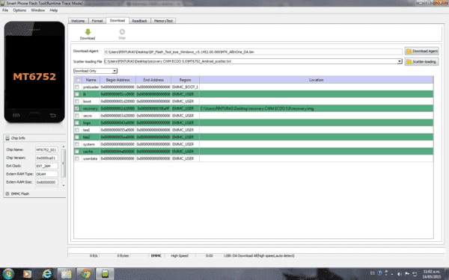Open File Explorer taskbar icon
Viewport: 449px width, 280px height.
(x=66, y=274)
